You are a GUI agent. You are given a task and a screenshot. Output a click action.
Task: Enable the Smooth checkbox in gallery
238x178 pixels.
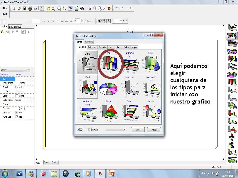[89, 130]
